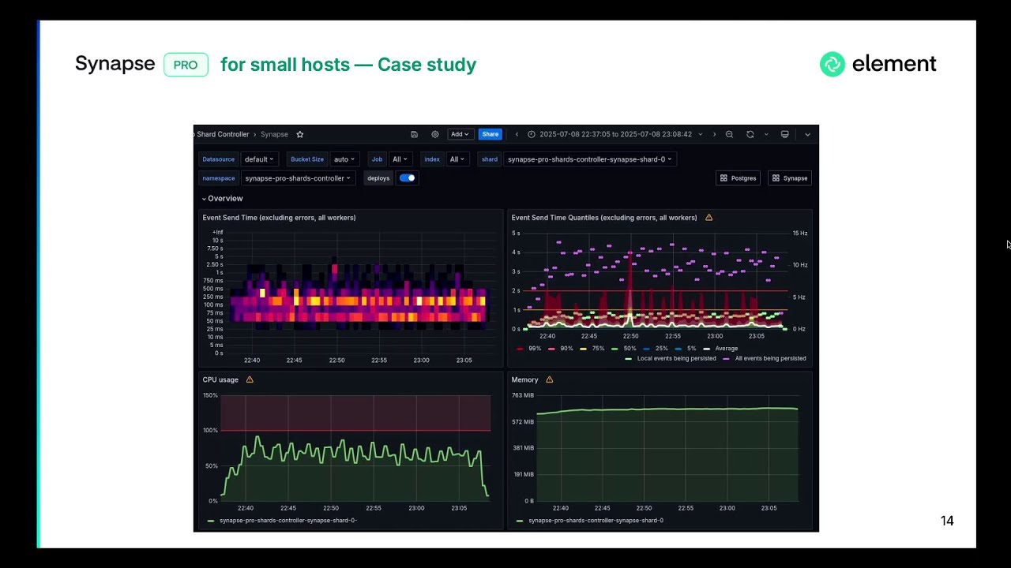The width and height of the screenshot is (1011, 568).
Task: Open the index All dropdown
Action: tap(456, 159)
